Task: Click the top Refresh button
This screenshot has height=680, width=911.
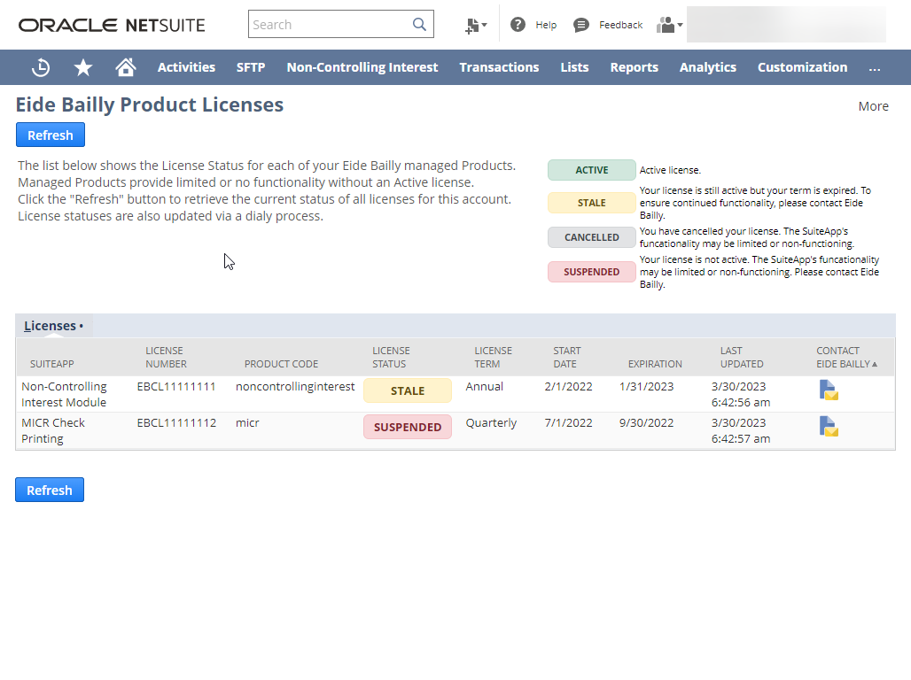Action: pos(51,135)
